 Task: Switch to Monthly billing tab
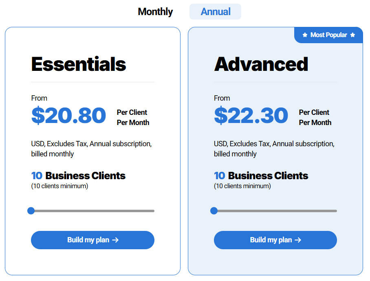155,11
